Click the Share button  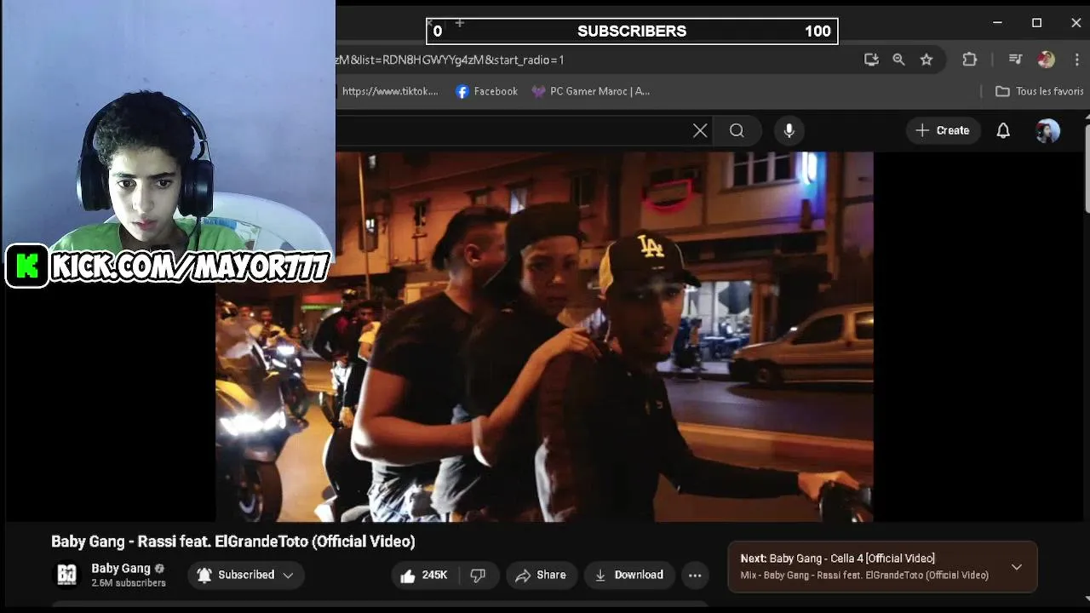541,575
